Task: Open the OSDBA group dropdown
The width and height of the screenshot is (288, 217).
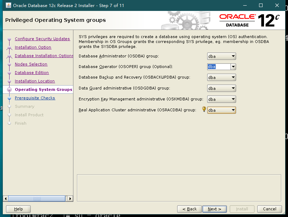Action: (x=222, y=56)
